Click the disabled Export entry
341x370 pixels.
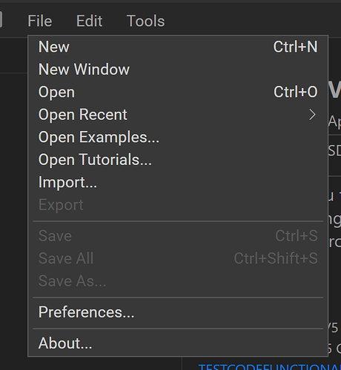point(178,205)
